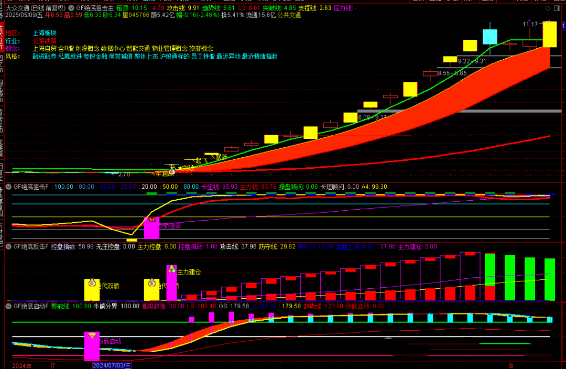
Task: Click the money bag icon on the second yellow bar
Action: [x=152, y=283]
